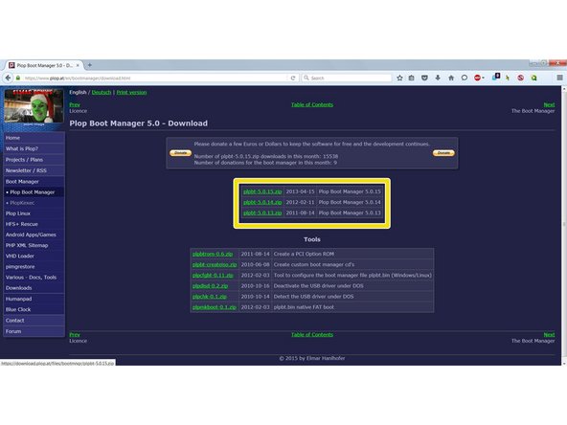The width and height of the screenshot is (567, 425).
Task: Click the left Donate button
Action: [x=180, y=153]
